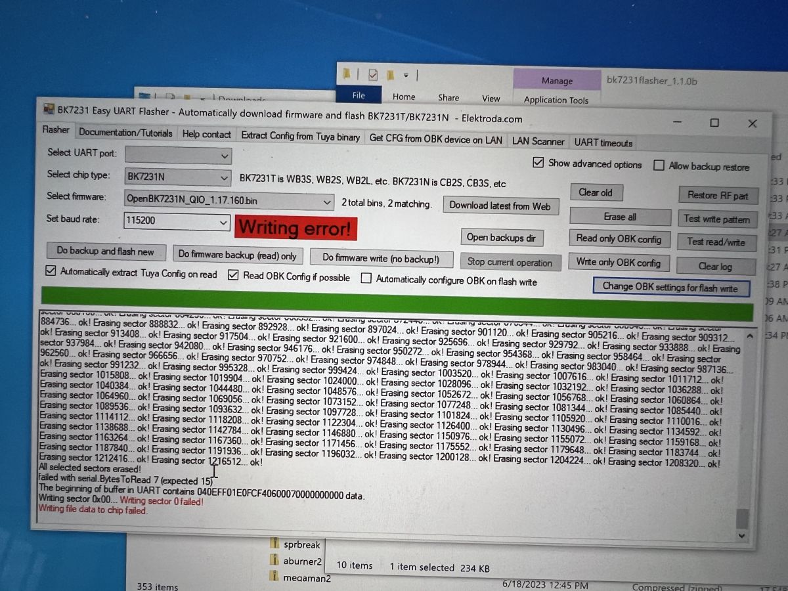Click Do firmware write (no backup!) button
This screenshot has width=788, height=591.
point(380,259)
